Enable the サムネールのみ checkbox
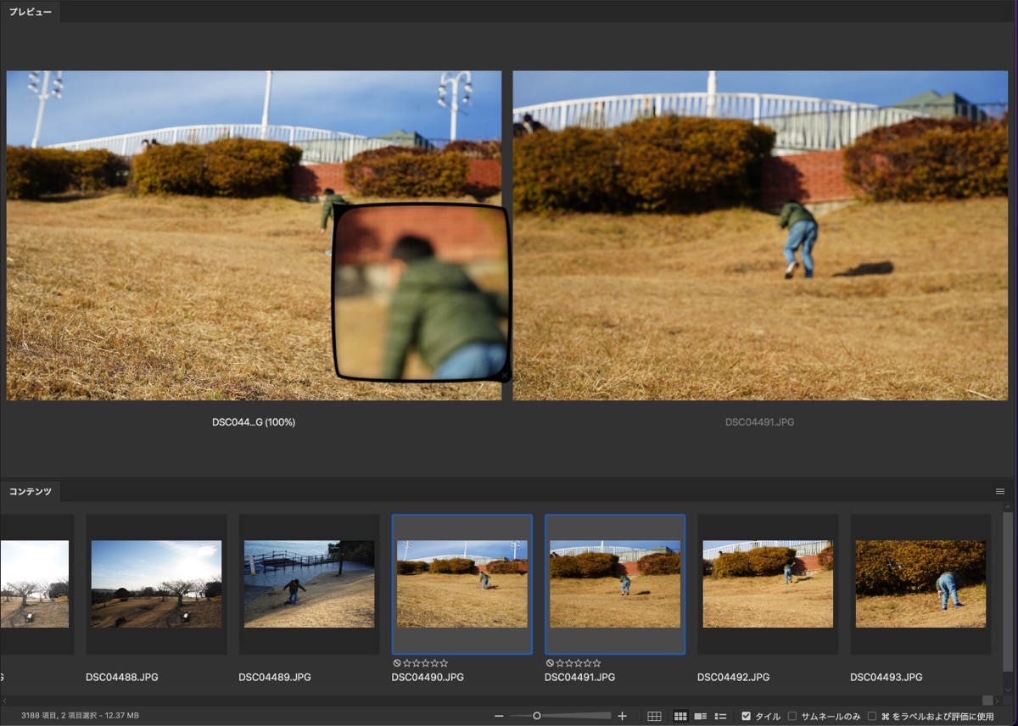 (792, 717)
